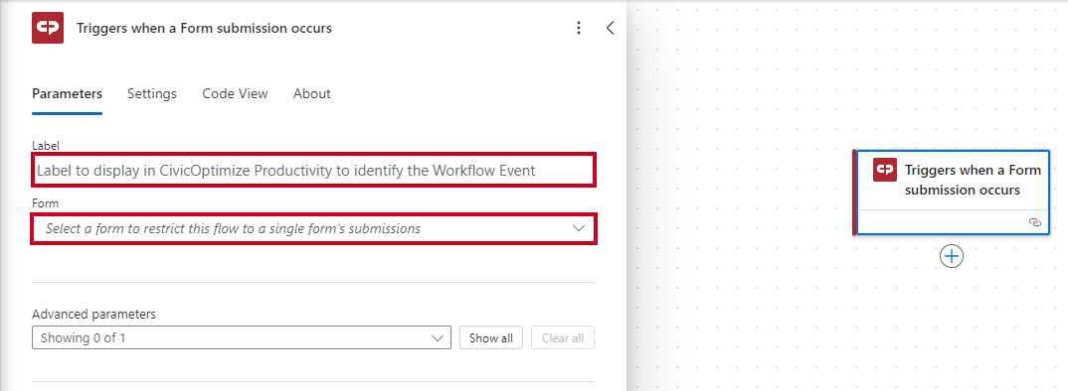This screenshot has width=1068, height=391.
Task: Click into the Label input field
Action: (x=314, y=170)
